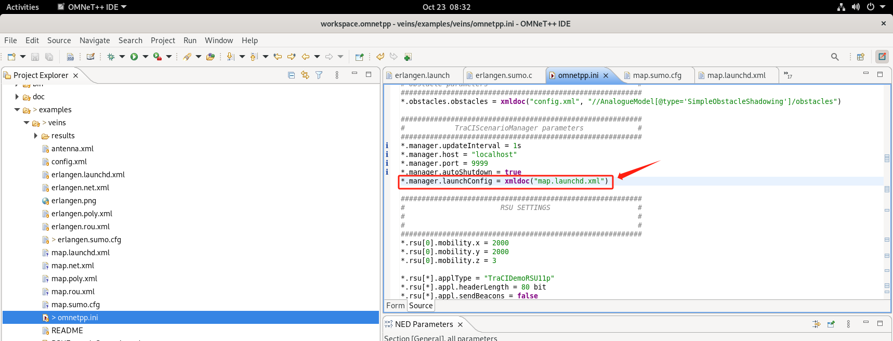The height and width of the screenshot is (341, 893).
Task: Click the Pin Editor toolbar icon
Action: (359, 57)
